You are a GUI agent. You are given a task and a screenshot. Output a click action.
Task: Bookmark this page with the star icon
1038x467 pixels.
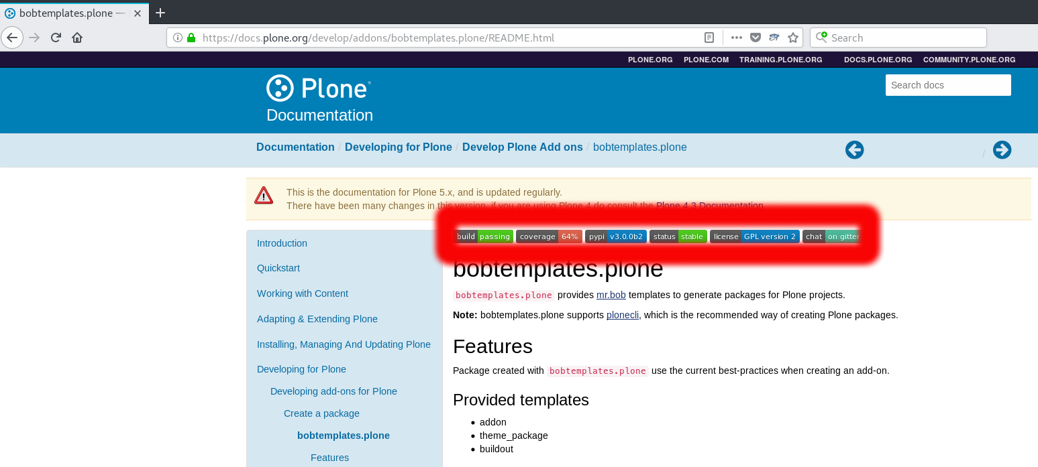[792, 38]
